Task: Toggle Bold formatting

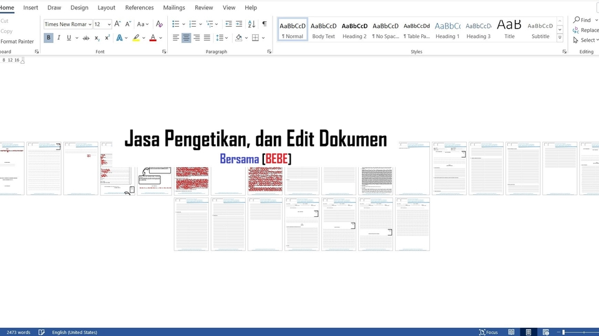Action: pyautogui.click(x=49, y=38)
